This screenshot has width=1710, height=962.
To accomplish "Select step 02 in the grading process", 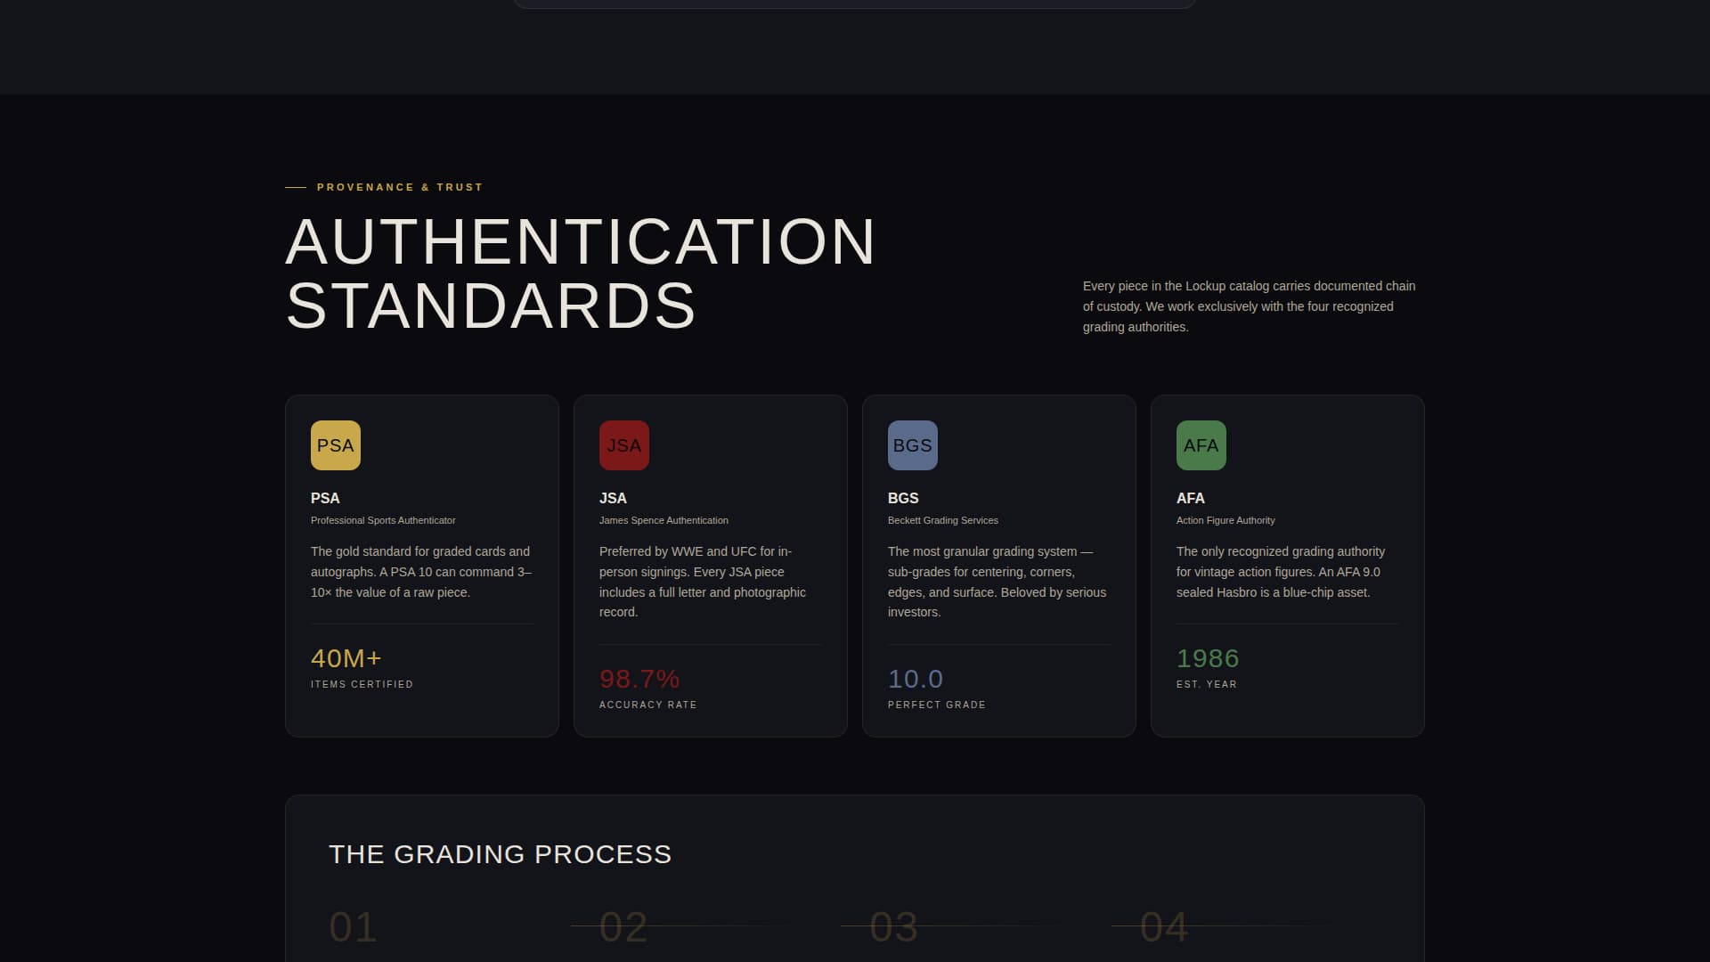I will click(x=623, y=927).
